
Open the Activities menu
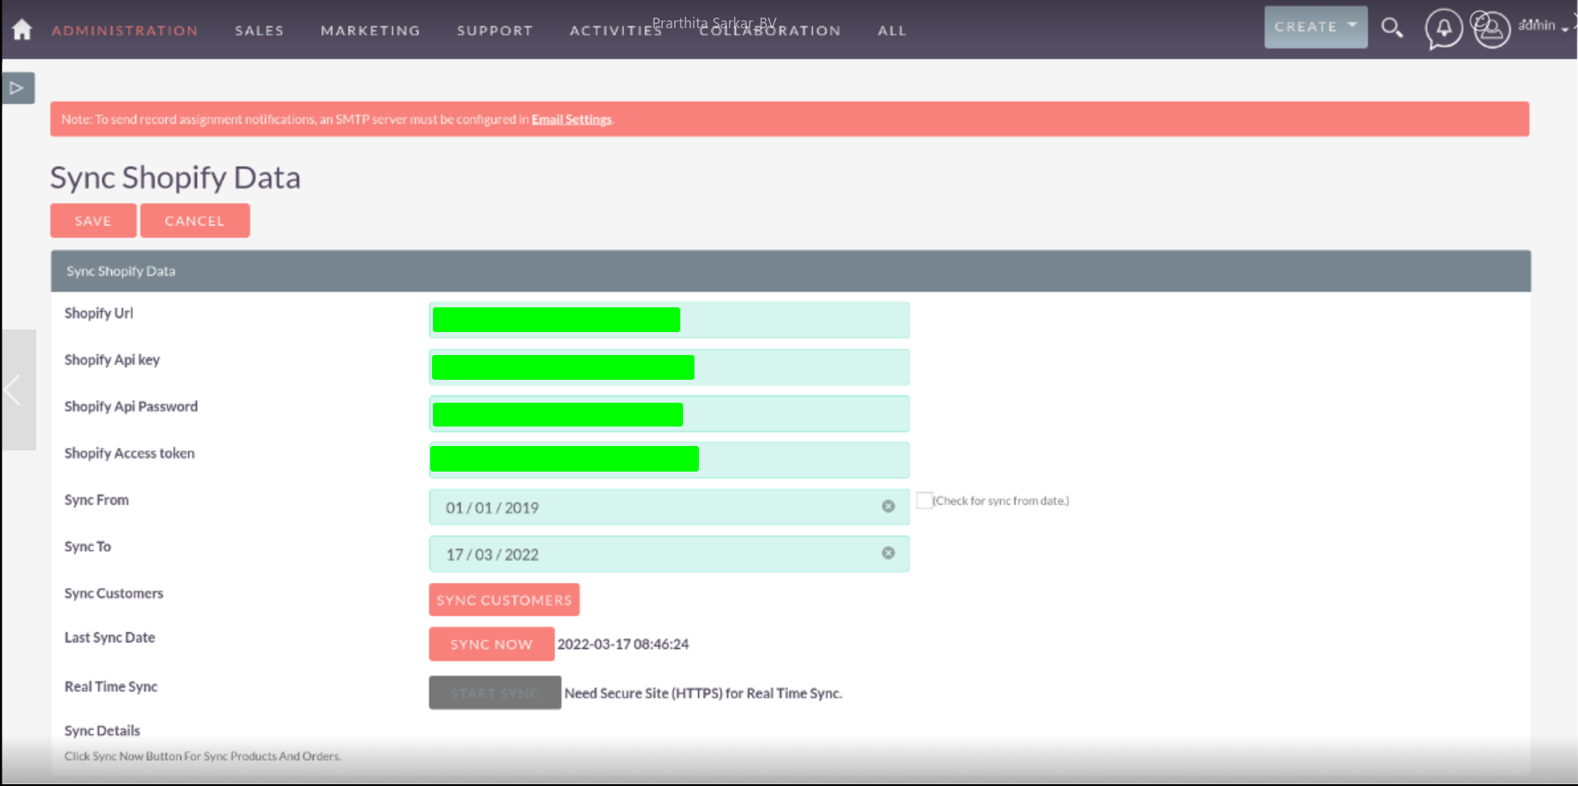pos(616,30)
